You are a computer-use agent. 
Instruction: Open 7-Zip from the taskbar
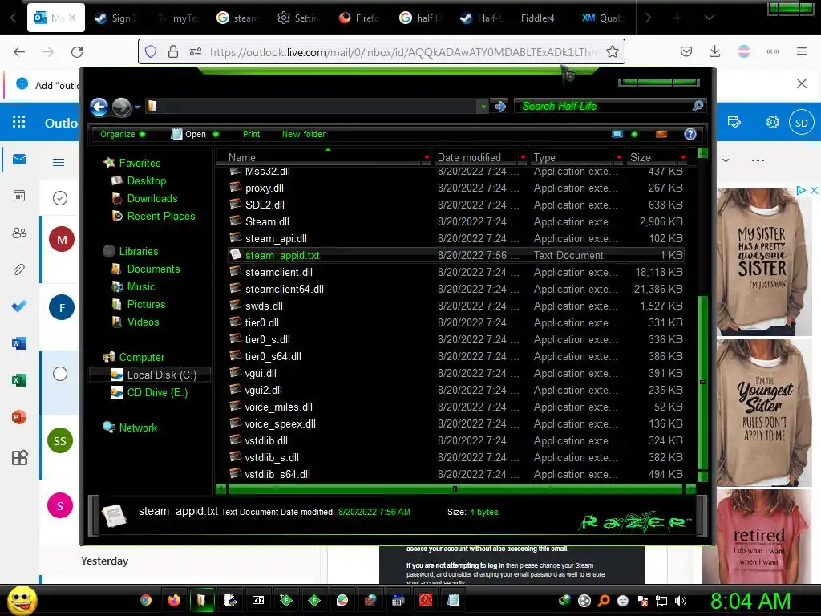coord(258,600)
